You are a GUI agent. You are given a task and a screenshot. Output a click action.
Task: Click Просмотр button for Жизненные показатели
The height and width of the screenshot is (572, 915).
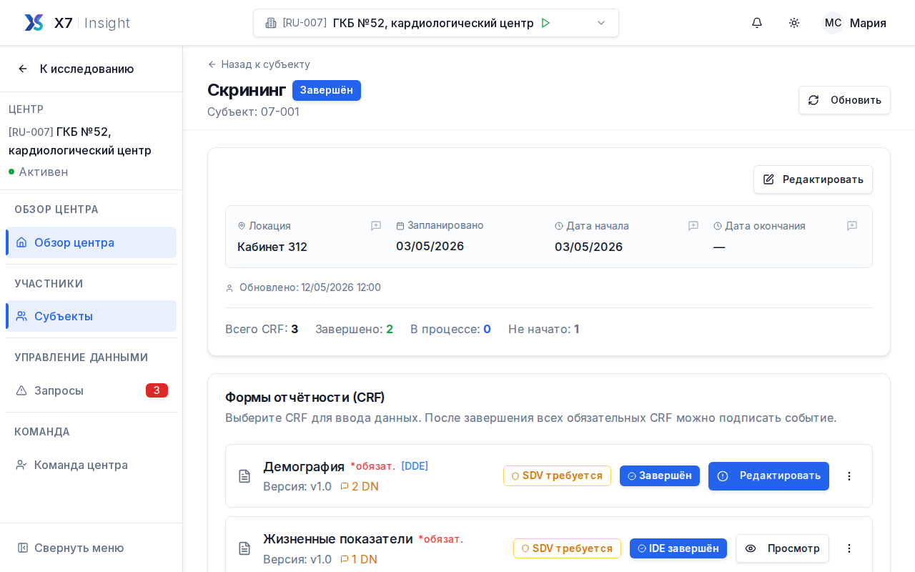click(782, 548)
